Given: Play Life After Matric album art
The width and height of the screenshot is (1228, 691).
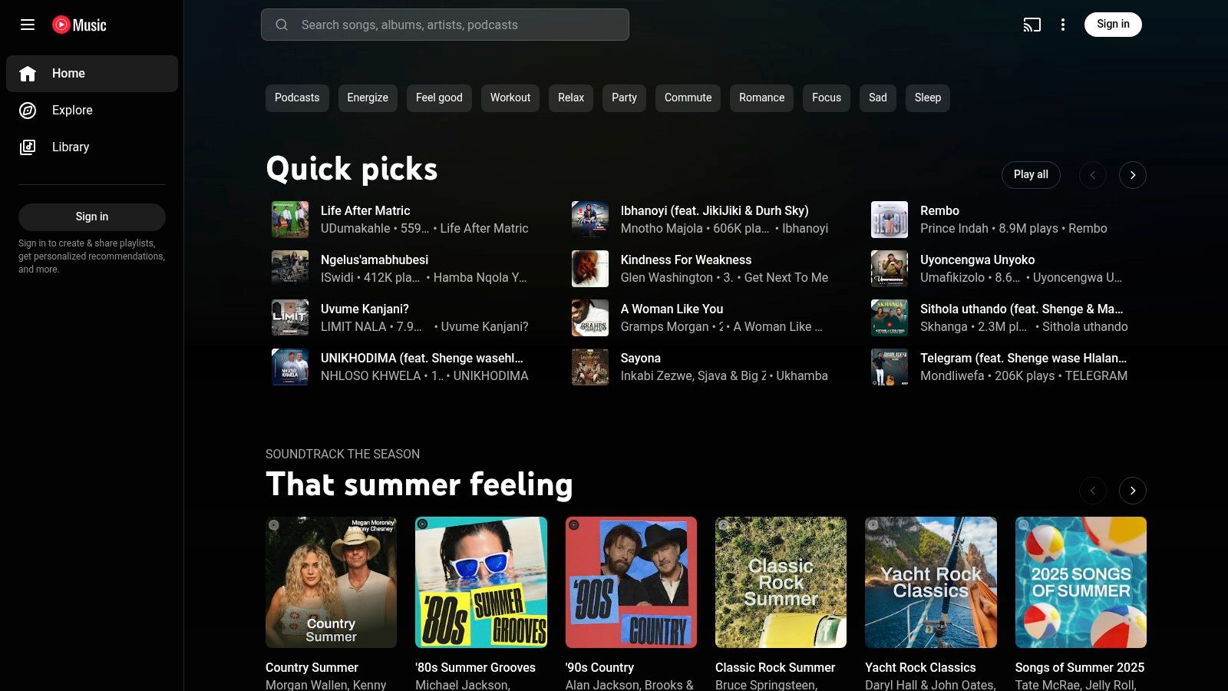Looking at the screenshot, I should pos(290,220).
